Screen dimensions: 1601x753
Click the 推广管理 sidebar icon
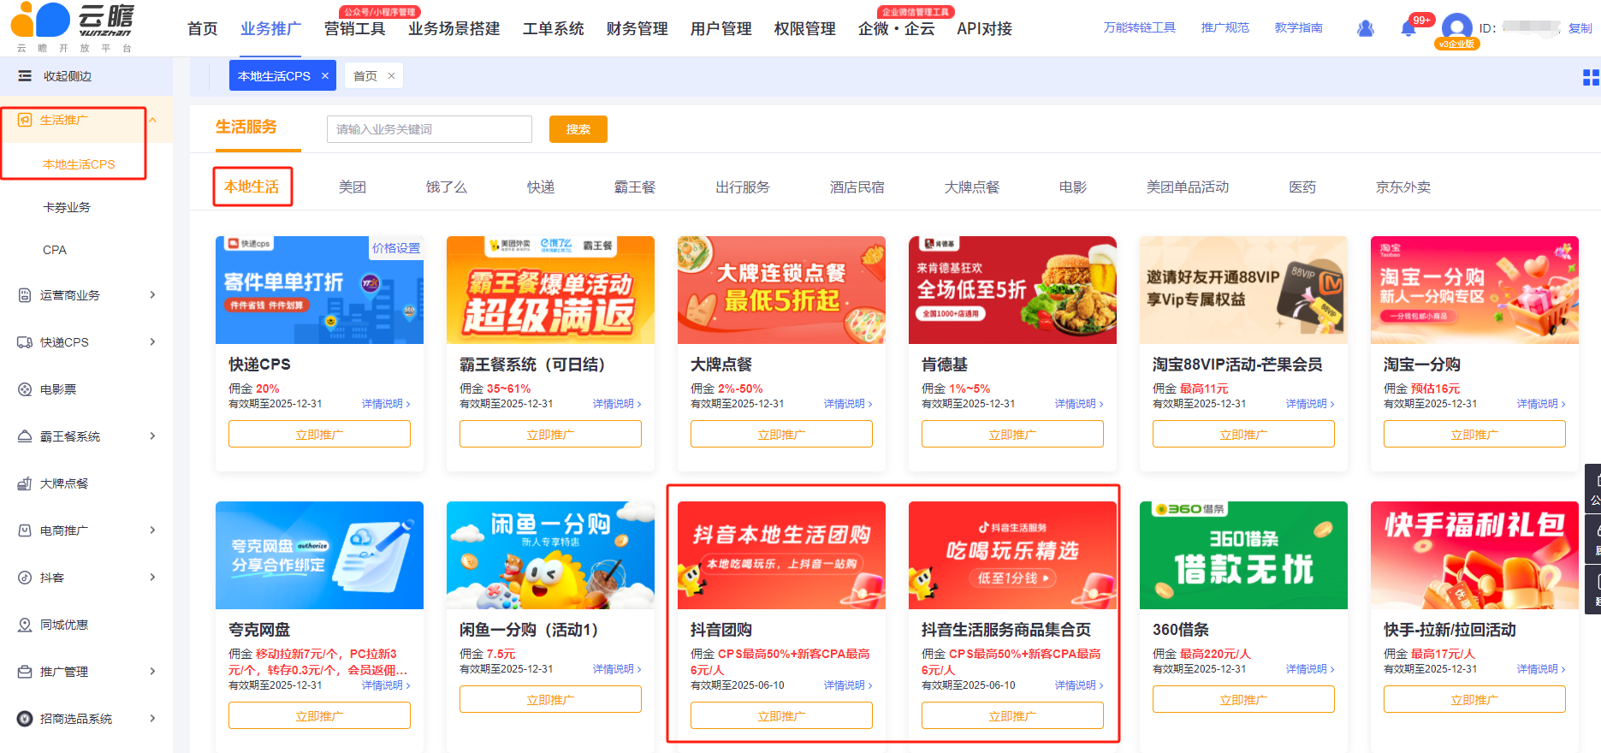click(x=25, y=672)
